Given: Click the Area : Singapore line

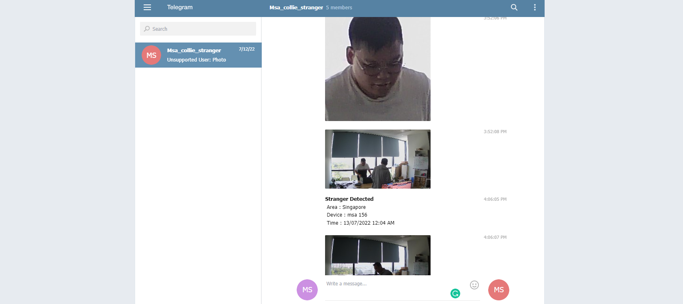Looking at the screenshot, I should coord(346,207).
